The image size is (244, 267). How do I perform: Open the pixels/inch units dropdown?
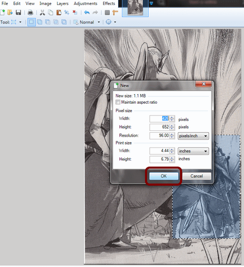pyautogui.click(x=193, y=136)
